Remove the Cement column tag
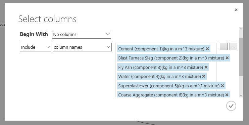249x125 pixels. (x=207, y=49)
